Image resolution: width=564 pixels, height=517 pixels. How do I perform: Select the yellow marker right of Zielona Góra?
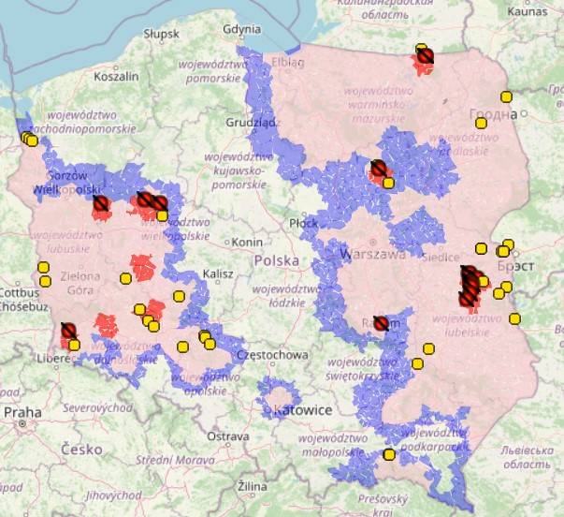pyautogui.click(x=125, y=278)
